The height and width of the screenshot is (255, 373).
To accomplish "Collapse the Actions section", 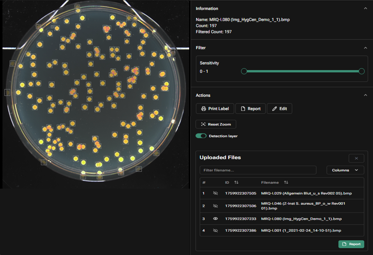I will [x=366, y=95].
